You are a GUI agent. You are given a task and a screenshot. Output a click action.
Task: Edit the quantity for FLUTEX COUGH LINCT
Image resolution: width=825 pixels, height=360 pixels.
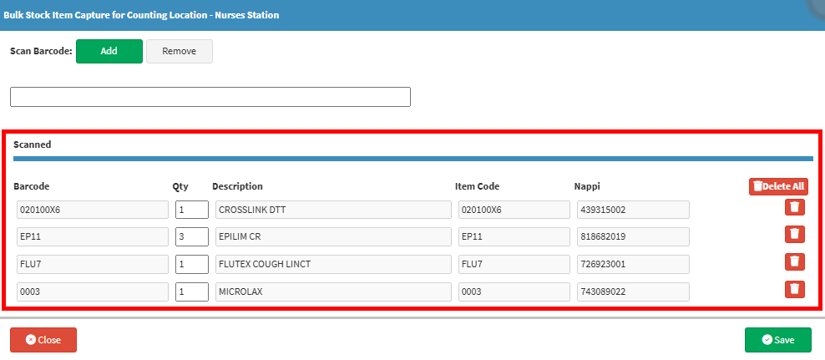click(x=192, y=264)
